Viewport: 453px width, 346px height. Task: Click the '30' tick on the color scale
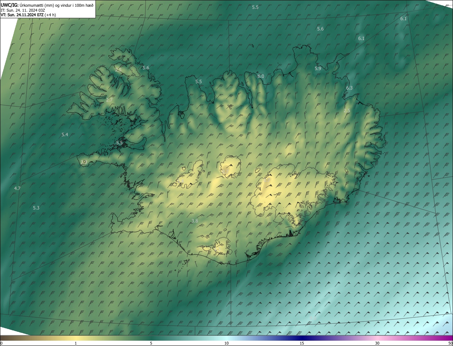point(377,343)
